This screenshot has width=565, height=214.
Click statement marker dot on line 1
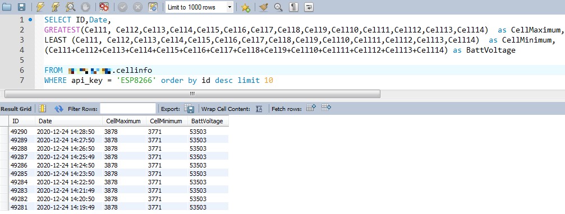[x=30, y=20]
